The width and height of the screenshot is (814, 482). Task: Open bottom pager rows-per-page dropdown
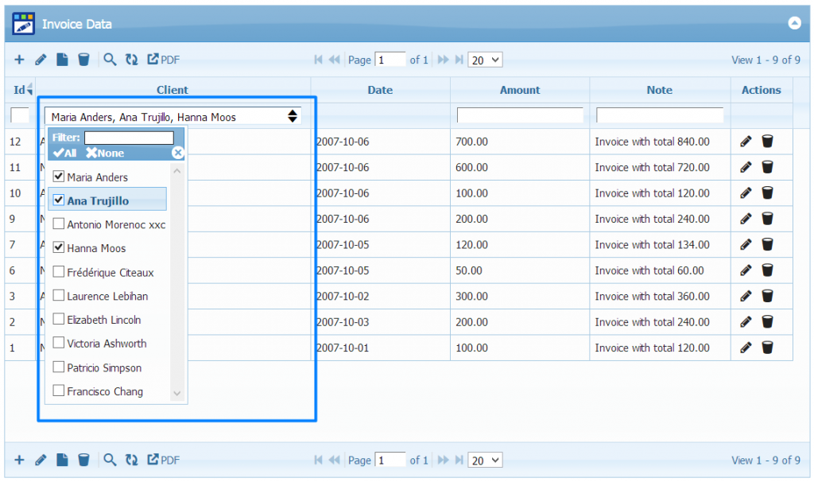[x=486, y=460]
